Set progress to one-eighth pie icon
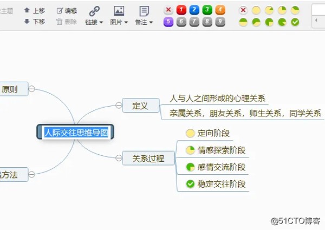Screen dimensions: 325x230 pyautogui.click(x=269, y=10)
